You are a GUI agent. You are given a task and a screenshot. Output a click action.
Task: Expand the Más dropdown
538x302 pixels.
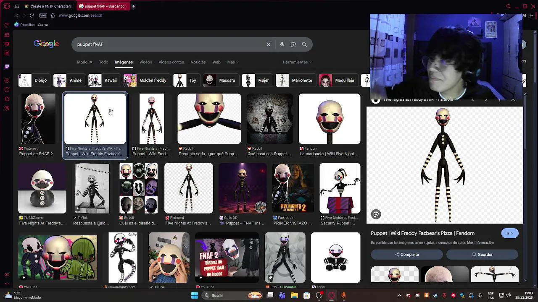point(233,62)
